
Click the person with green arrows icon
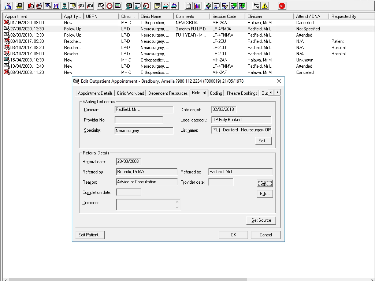point(242,6)
